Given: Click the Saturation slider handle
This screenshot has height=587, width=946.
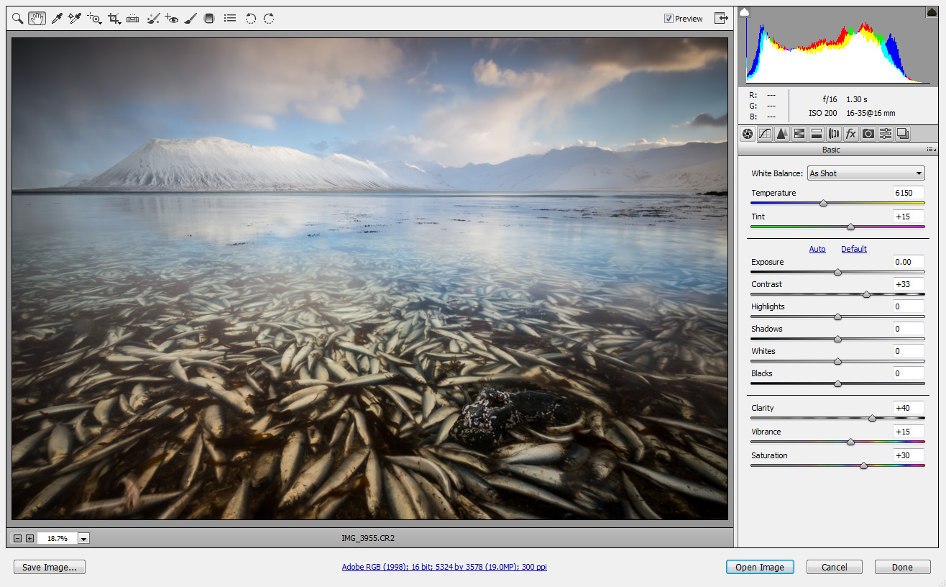Looking at the screenshot, I should tap(863, 466).
